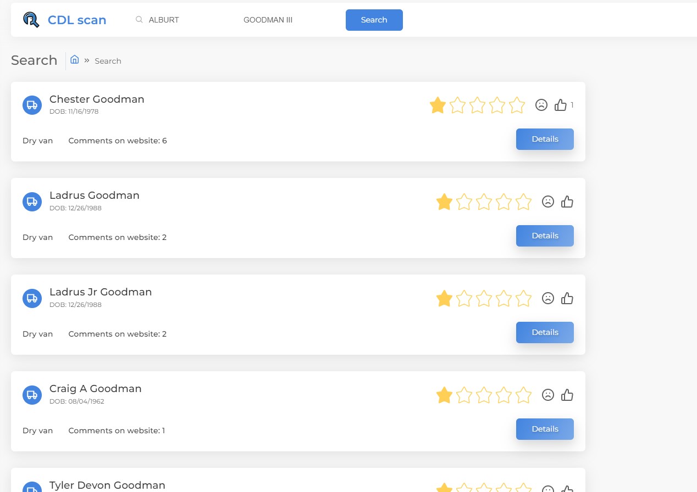Click the CDL scan magnifier logo
The height and width of the screenshot is (492, 697).
[x=31, y=20]
